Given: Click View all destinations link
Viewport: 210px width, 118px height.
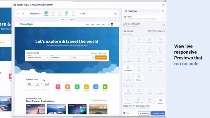Looking at the screenshot, I should pos(99,100).
